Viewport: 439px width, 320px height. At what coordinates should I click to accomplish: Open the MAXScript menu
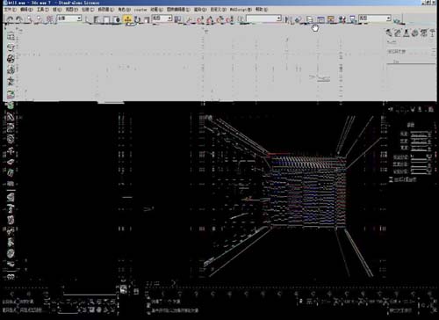[x=241, y=10]
